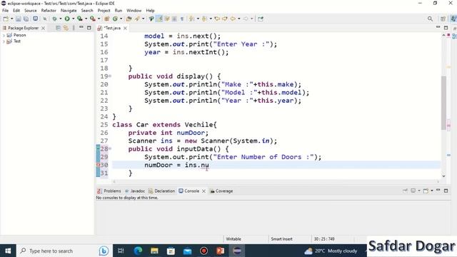Toggle Show Whitespace Characters
The image size is (457, 257).
182,19
